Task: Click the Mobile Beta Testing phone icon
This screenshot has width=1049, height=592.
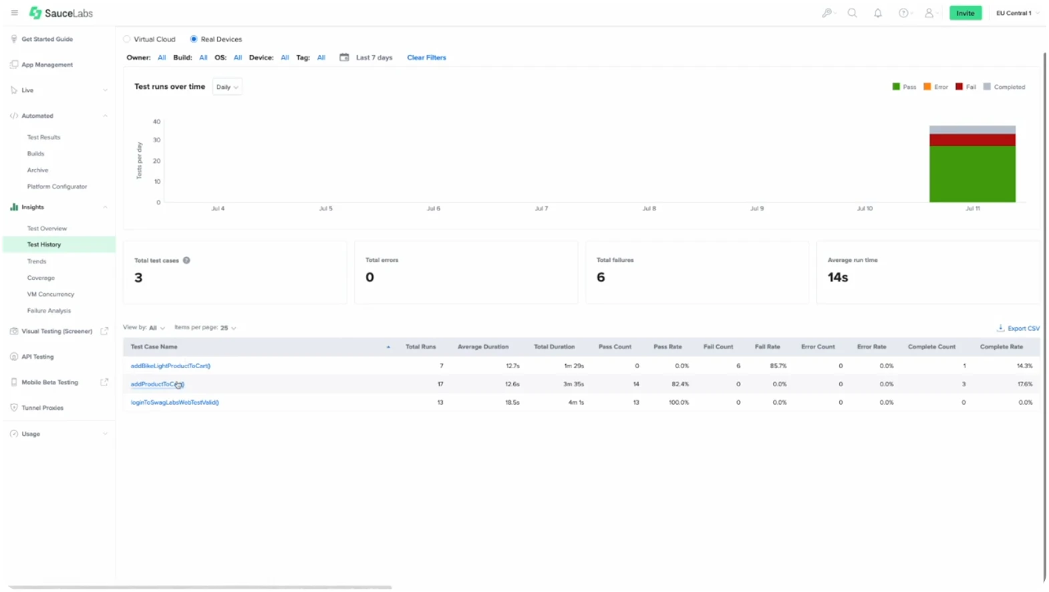Action: (14, 382)
